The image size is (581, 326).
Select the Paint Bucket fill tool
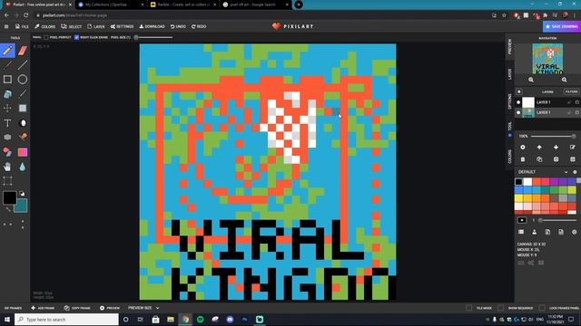(7, 94)
